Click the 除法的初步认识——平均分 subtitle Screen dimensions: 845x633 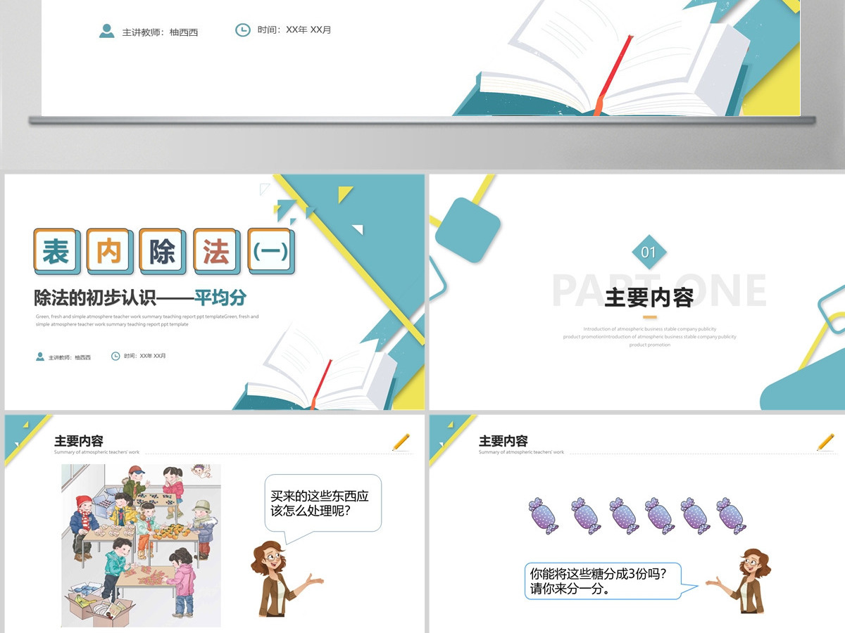(x=140, y=298)
